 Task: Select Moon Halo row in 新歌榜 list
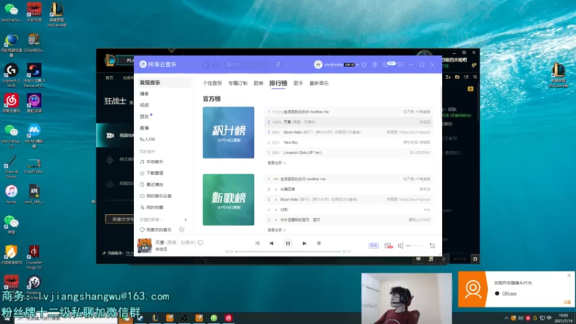348,199
